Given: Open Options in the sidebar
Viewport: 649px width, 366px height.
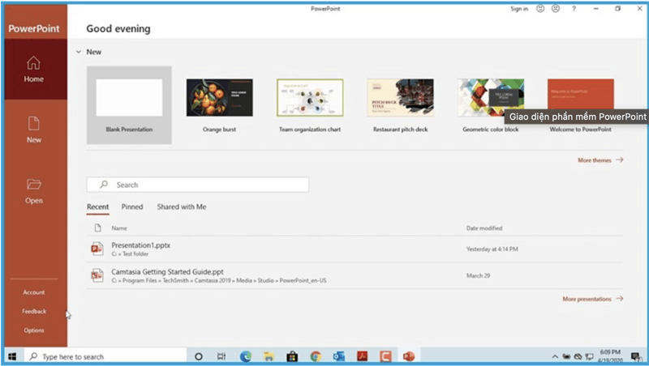Looking at the screenshot, I should [x=33, y=330].
